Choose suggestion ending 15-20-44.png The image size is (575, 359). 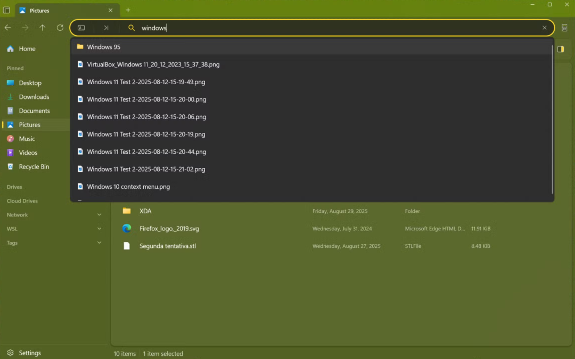point(311,152)
